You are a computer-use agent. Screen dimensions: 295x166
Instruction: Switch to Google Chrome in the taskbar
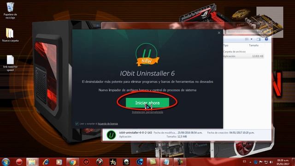[x=72, y=162]
